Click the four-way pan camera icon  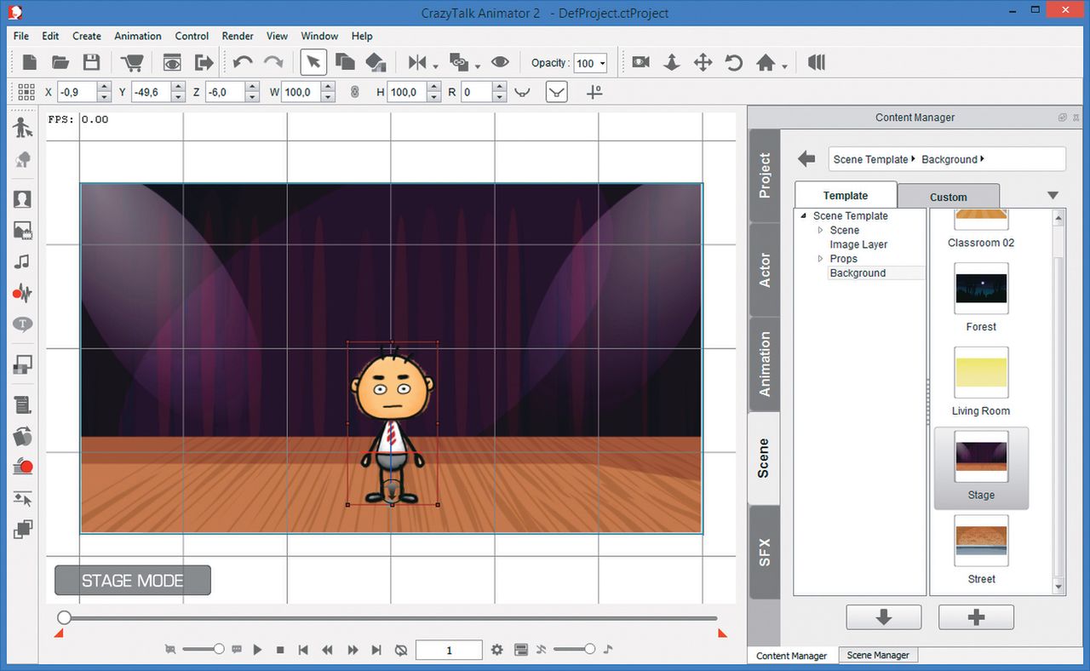(703, 62)
